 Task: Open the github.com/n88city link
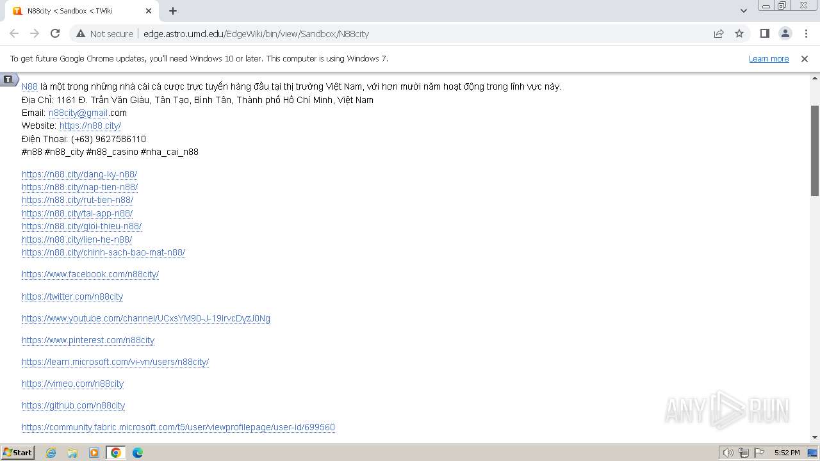(74, 405)
